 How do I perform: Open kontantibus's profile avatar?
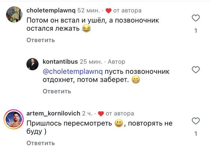click(32, 64)
